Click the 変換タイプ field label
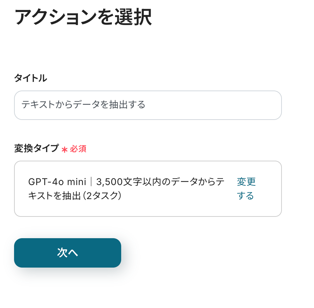Viewport: 314px width, 308px height. pyautogui.click(x=36, y=149)
